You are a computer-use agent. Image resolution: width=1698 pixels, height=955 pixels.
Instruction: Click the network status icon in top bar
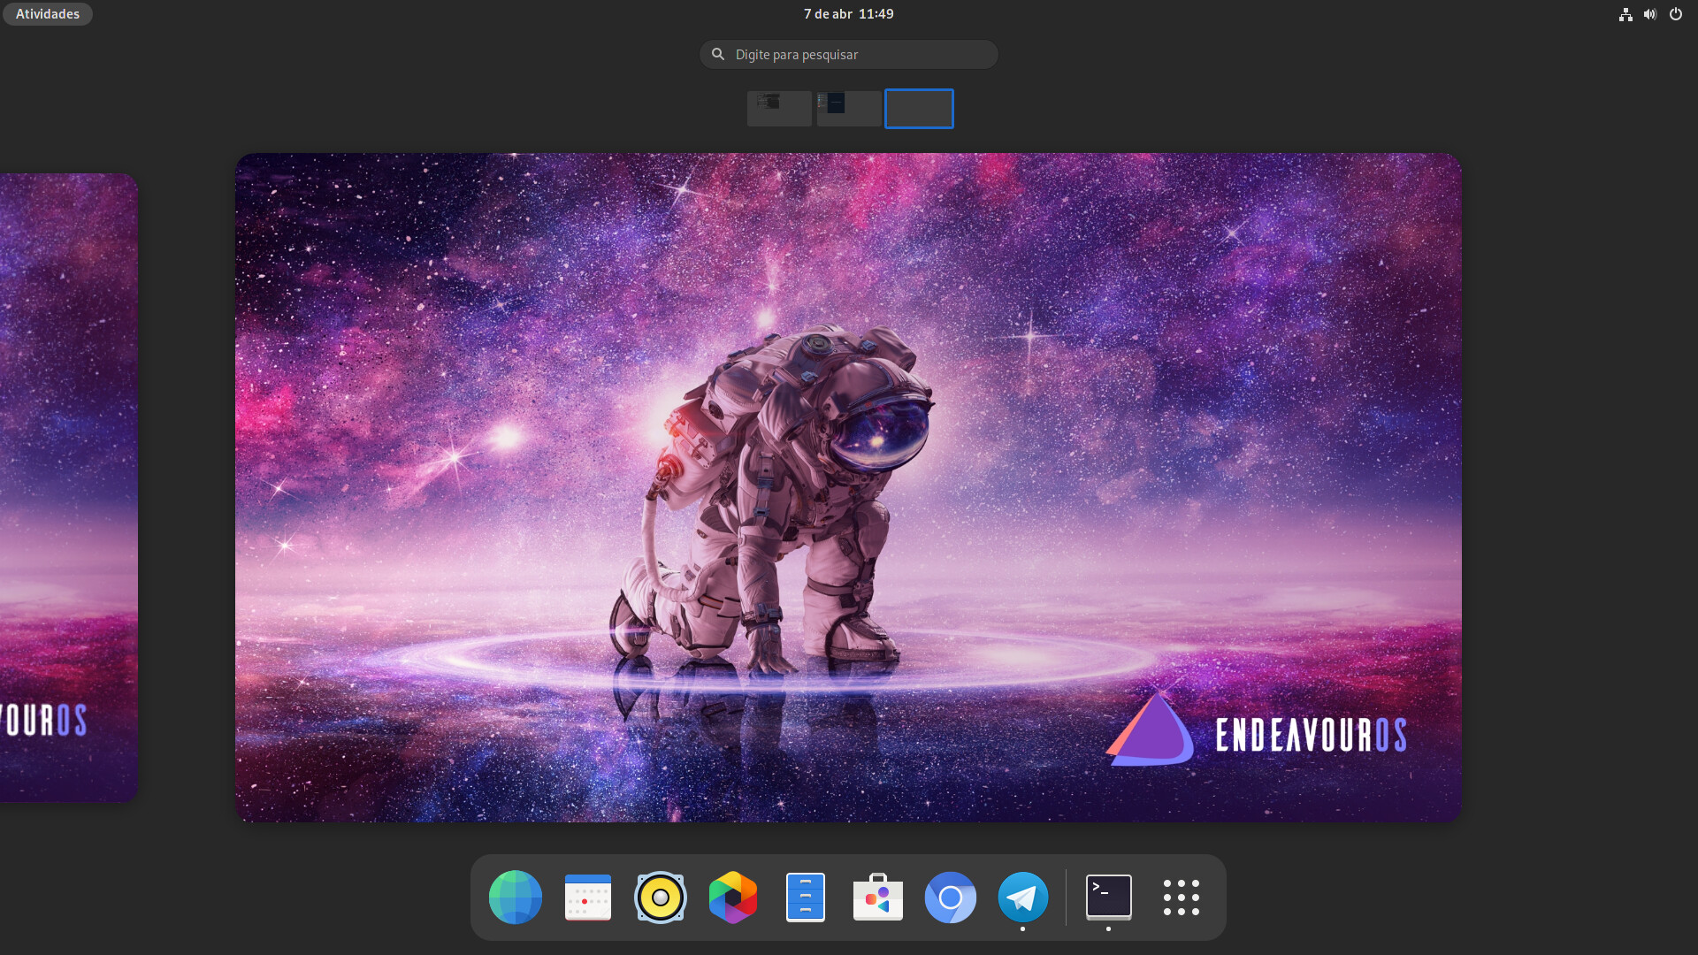click(1625, 14)
